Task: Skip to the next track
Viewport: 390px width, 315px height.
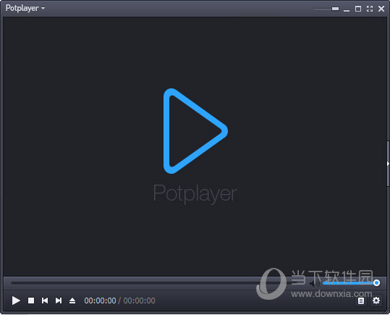Action: [59, 301]
